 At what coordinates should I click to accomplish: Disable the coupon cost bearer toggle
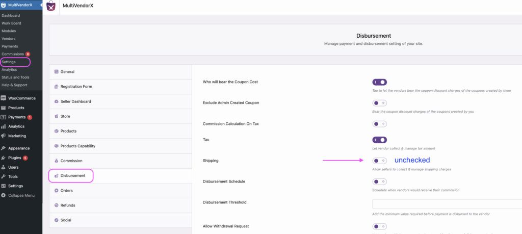click(380, 82)
